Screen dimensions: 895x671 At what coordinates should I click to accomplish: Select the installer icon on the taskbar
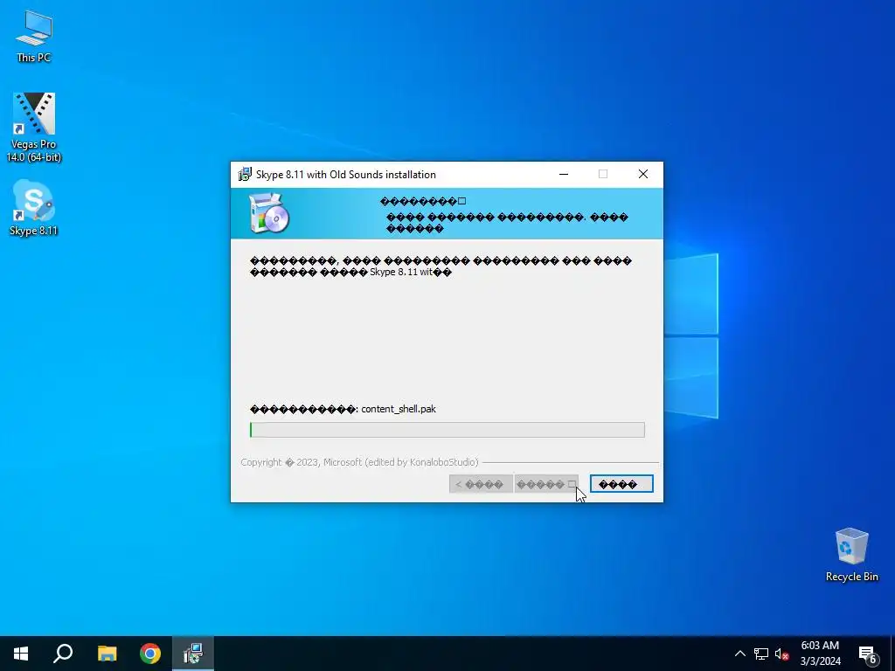(193, 654)
